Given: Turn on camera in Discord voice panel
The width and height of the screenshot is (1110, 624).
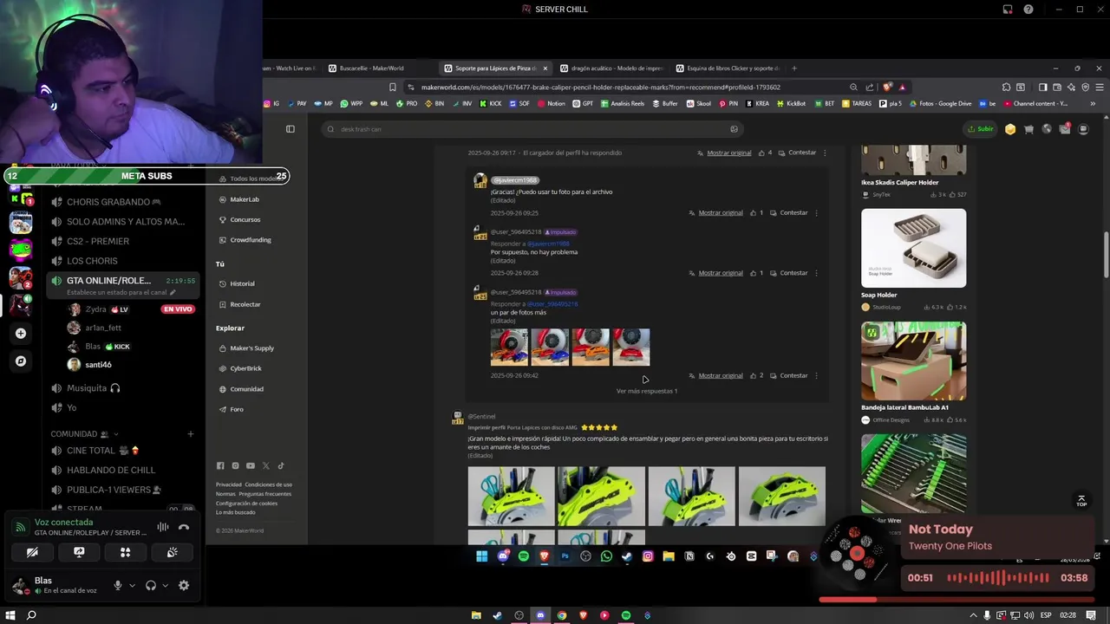Looking at the screenshot, I should 32,552.
